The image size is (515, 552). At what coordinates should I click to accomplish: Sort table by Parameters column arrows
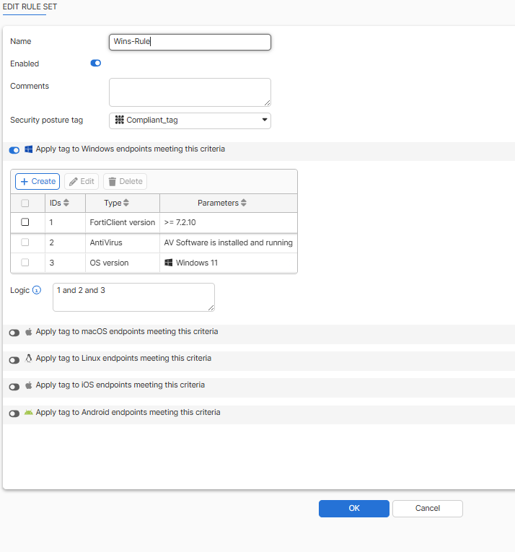pyautogui.click(x=244, y=203)
